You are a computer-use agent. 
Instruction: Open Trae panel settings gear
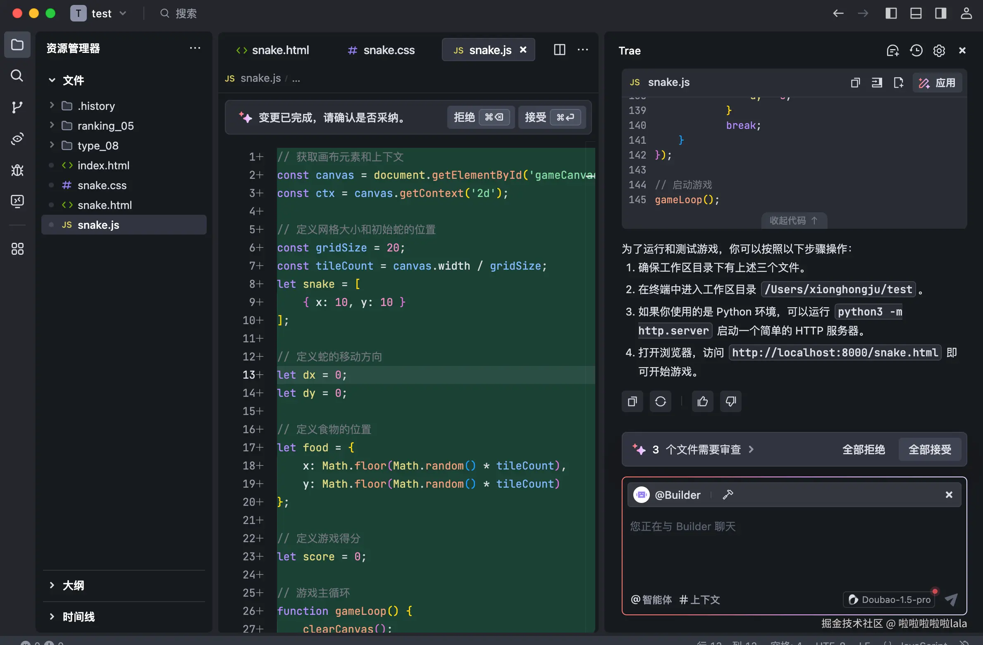[x=939, y=50]
